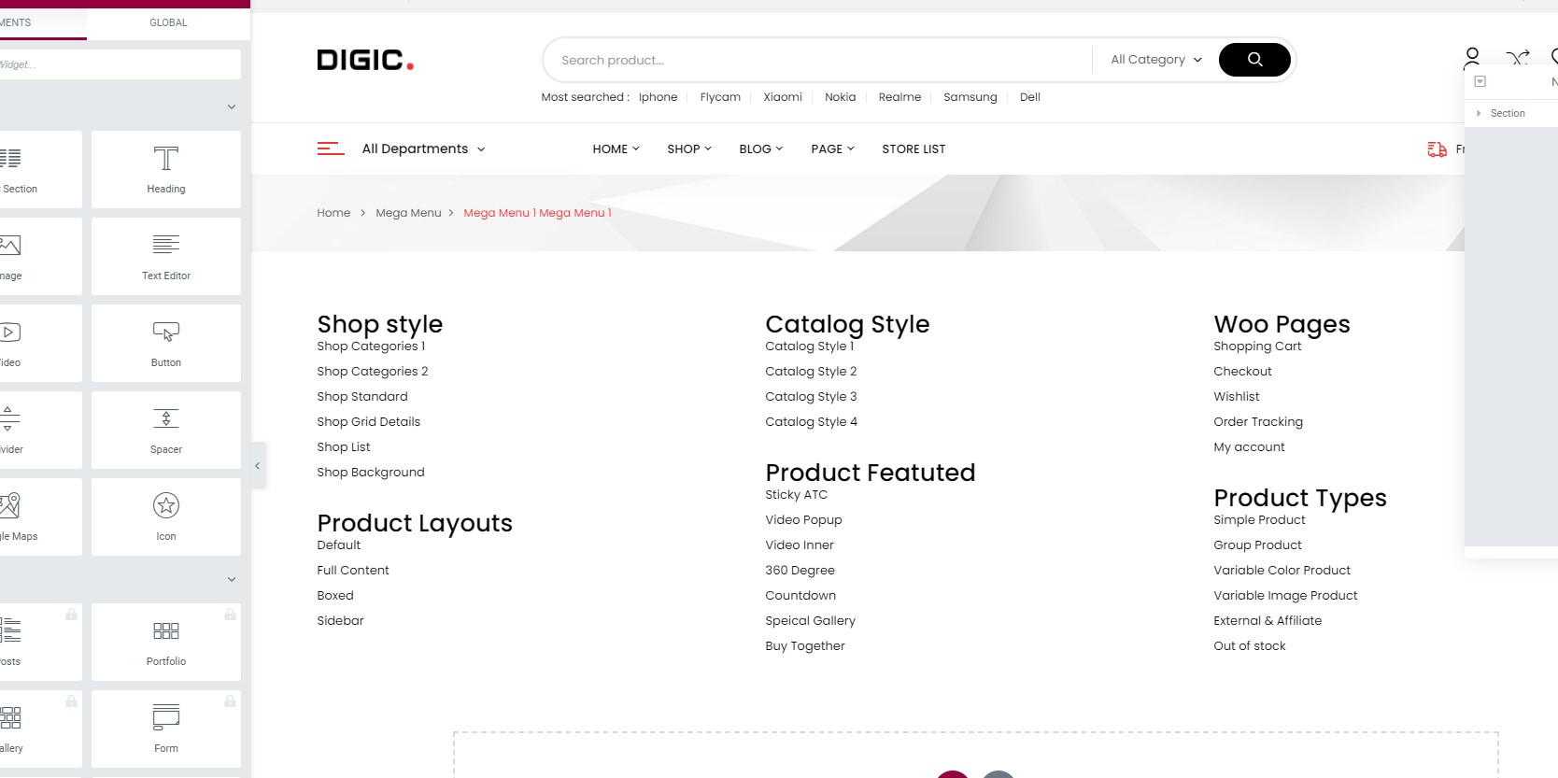Pick the Button widget
Screen dimensions: 1558x778
tap(166, 343)
